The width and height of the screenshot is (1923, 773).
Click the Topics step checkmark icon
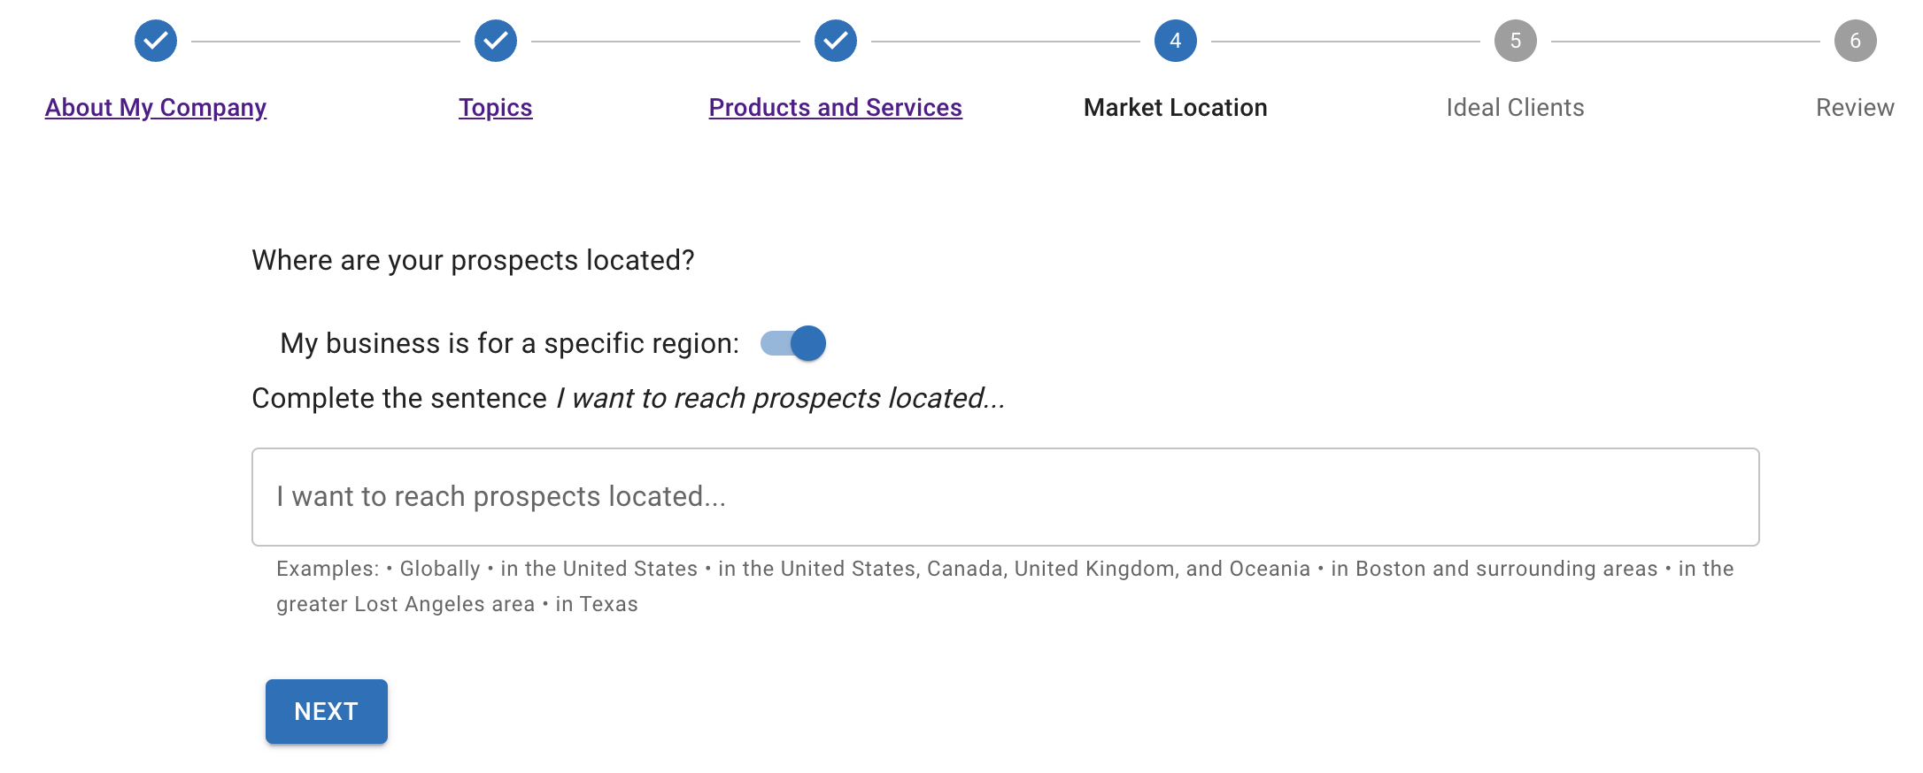pyautogui.click(x=496, y=41)
